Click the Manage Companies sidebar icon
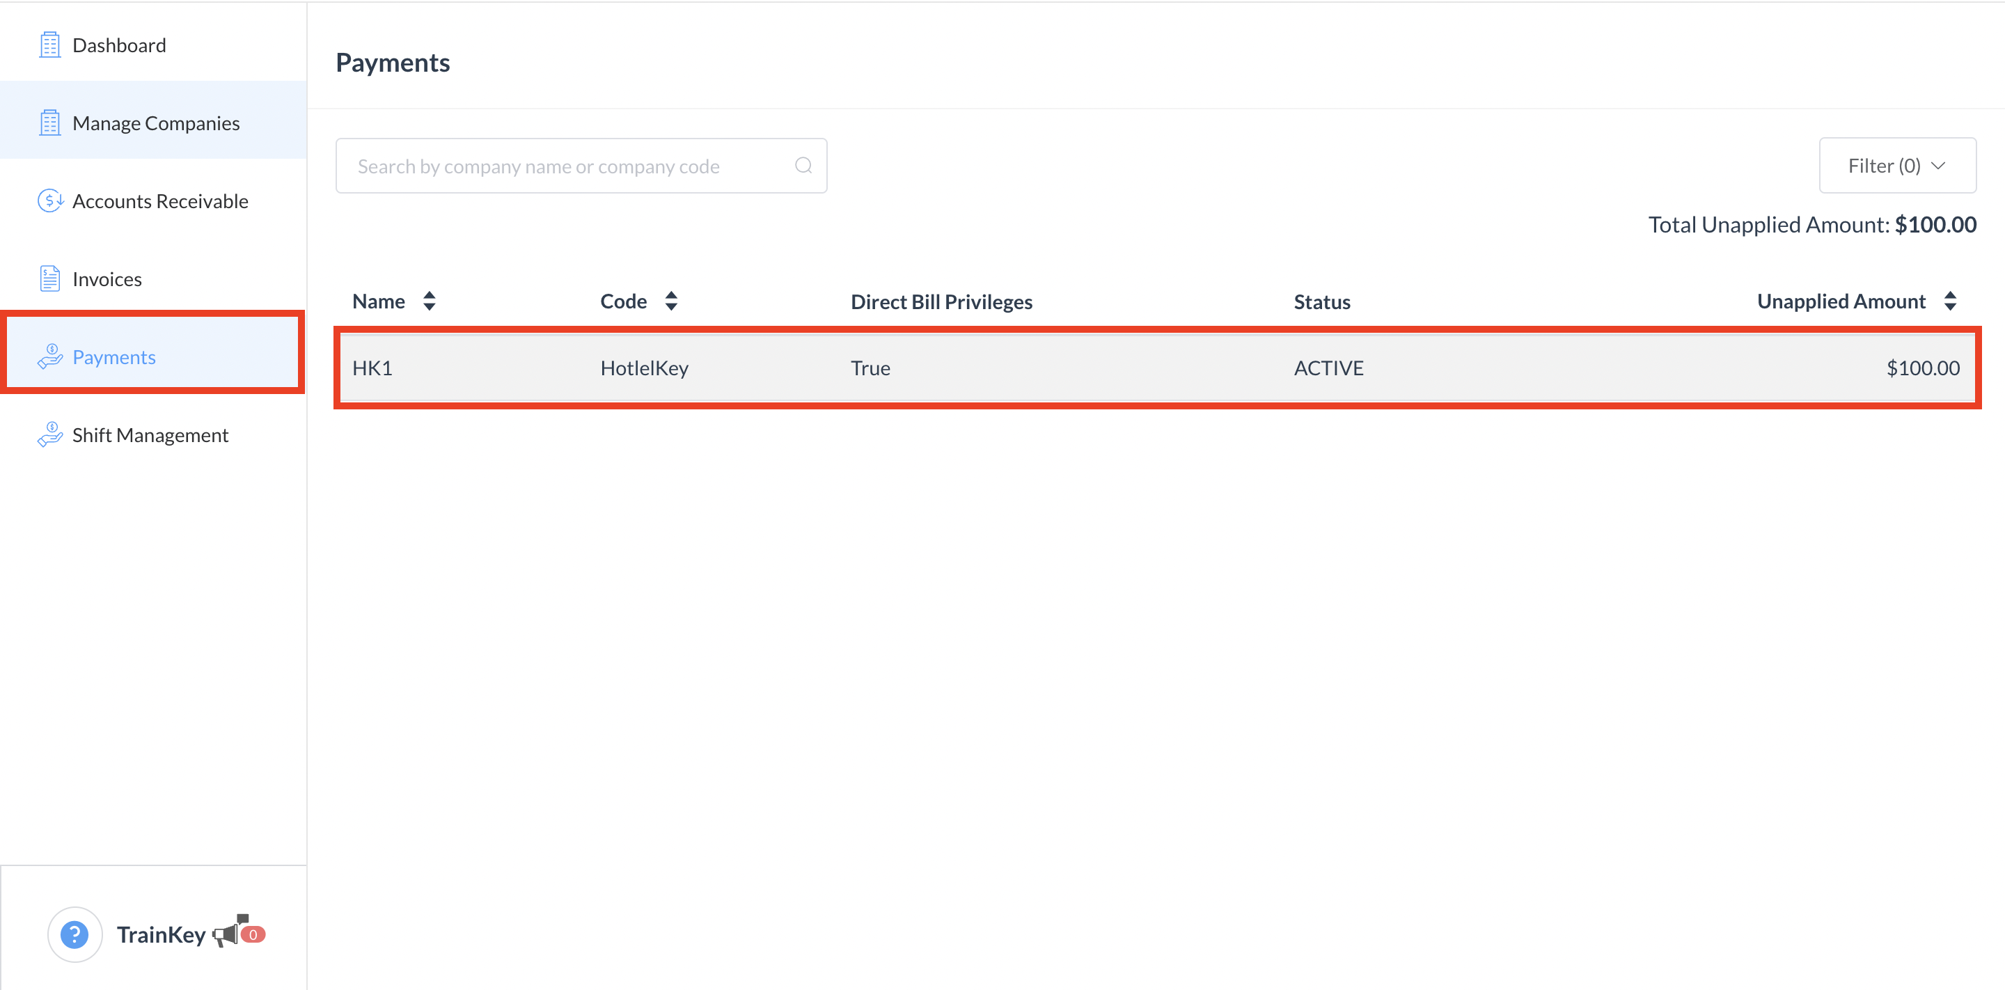The height and width of the screenshot is (990, 2005). (x=50, y=123)
